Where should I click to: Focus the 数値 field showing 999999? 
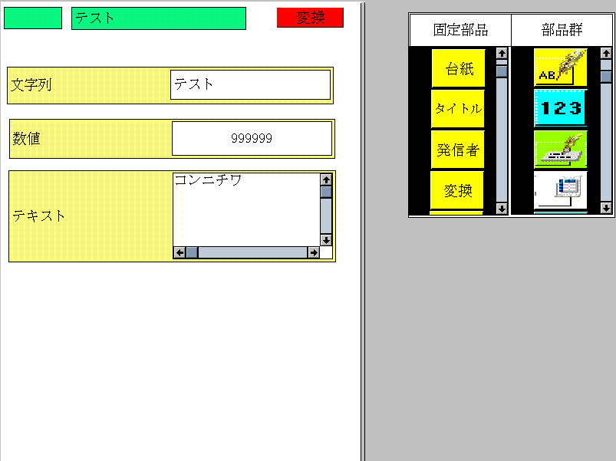pyautogui.click(x=252, y=138)
